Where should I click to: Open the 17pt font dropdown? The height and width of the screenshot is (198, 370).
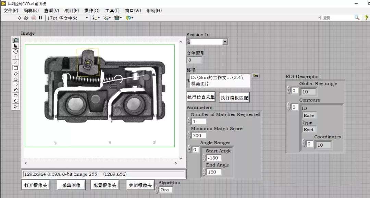click(67, 18)
